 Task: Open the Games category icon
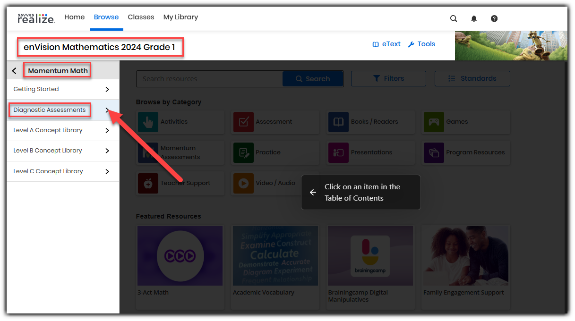click(434, 122)
